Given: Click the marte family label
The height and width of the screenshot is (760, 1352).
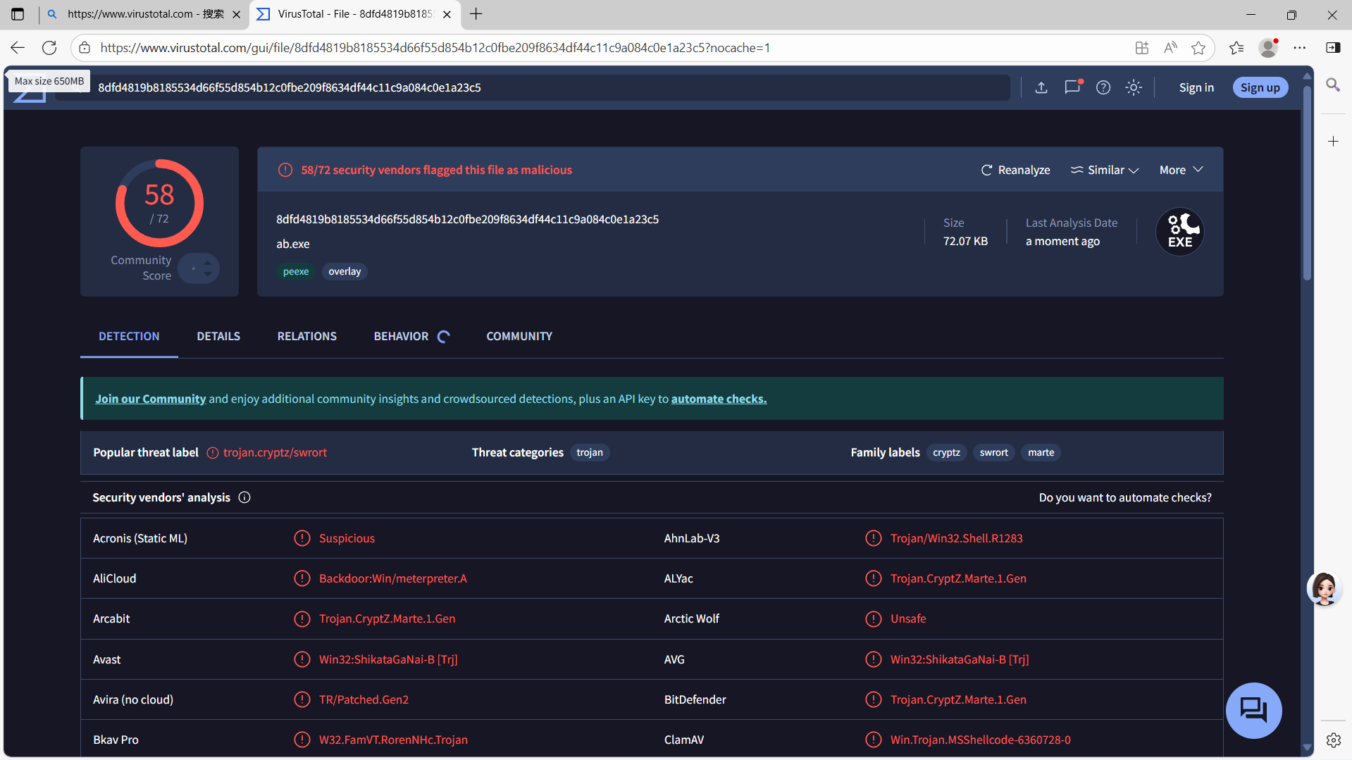Looking at the screenshot, I should pyautogui.click(x=1041, y=452).
